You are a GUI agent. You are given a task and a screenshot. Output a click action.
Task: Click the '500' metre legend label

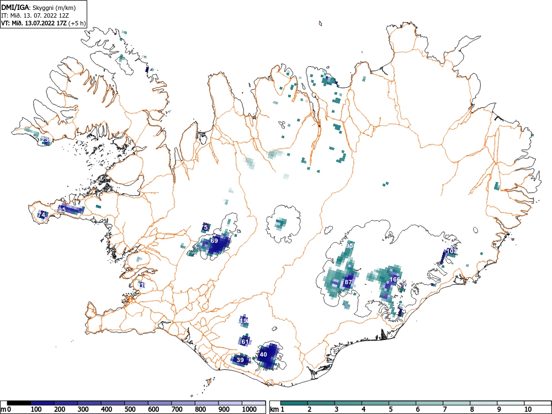point(130,410)
